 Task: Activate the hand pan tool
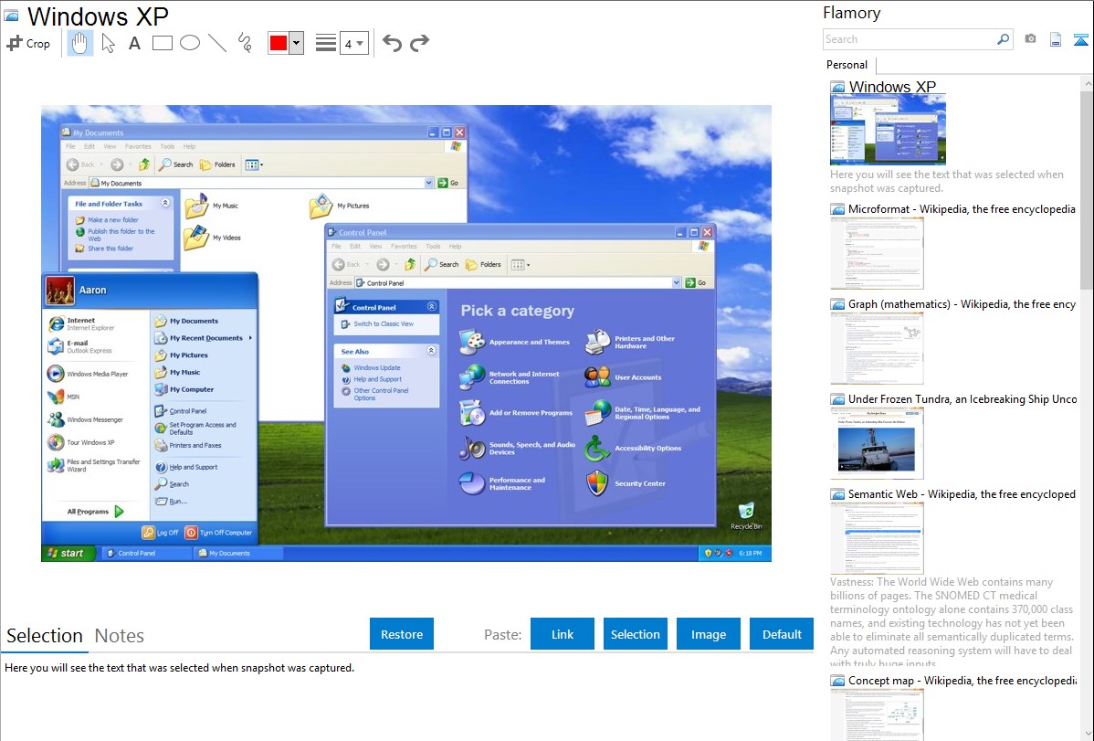click(x=79, y=43)
